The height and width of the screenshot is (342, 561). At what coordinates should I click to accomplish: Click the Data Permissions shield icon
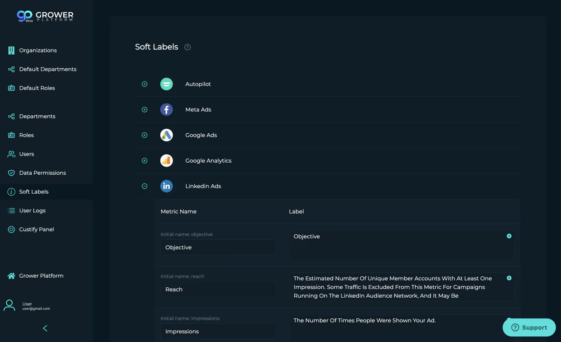click(x=11, y=173)
